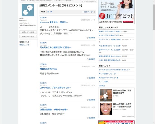Screen dimensions: 155x124
Task: Click the 投稿コメント一覧 (5811コメント) heading
Action: 61,5
